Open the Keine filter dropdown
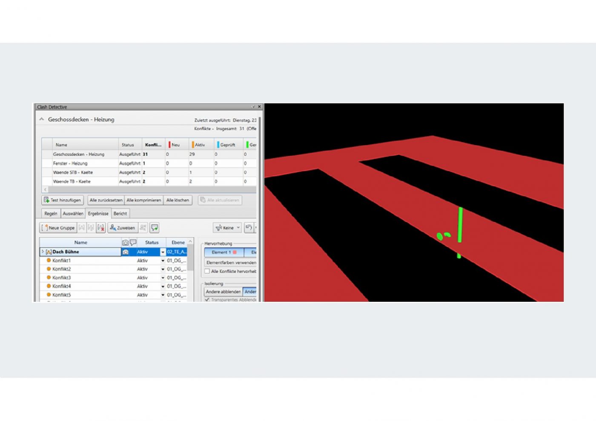Viewport: 596px width, 421px height. (228, 228)
